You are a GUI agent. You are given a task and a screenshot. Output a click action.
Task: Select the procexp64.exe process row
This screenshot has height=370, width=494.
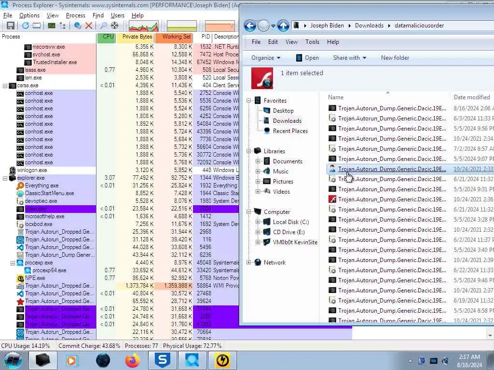tap(120, 270)
